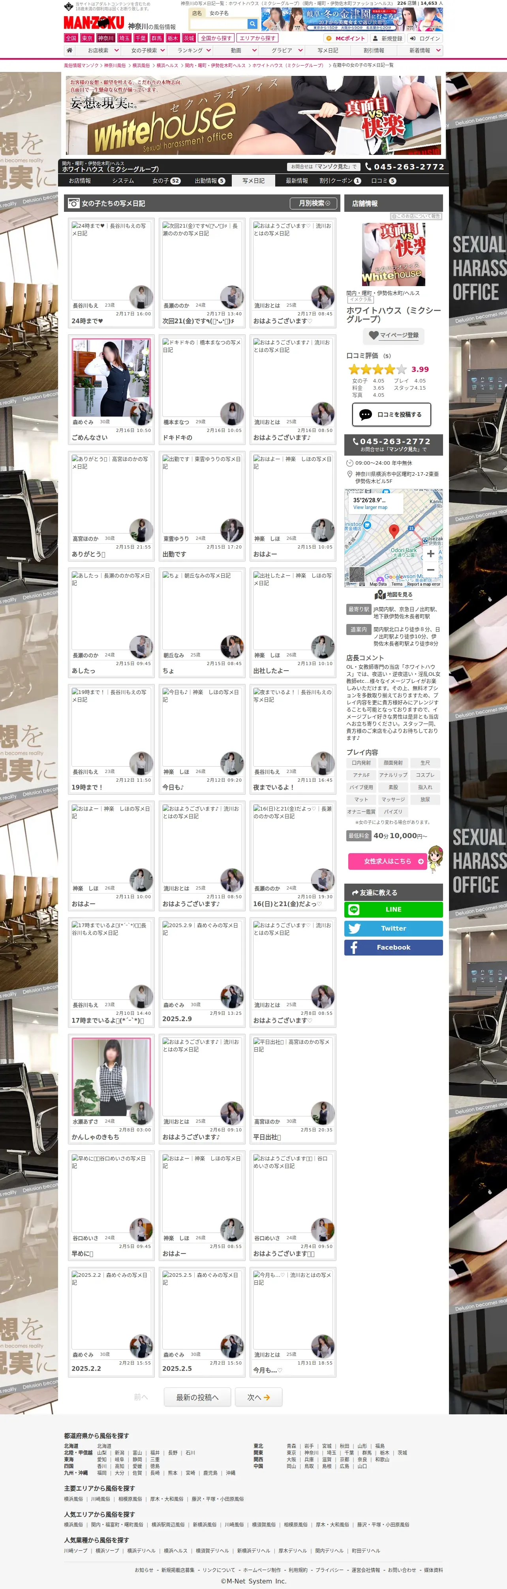507x1589 pixels.
Task: Click the camera icon beside 女の子たちの写メ日記
Action: point(73,203)
